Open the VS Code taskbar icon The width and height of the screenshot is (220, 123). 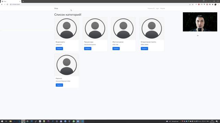pyautogui.click(x=82, y=121)
